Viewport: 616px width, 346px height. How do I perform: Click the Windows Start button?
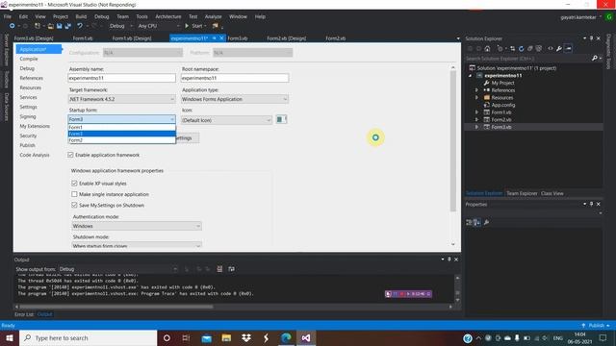[x=10, y=337]
